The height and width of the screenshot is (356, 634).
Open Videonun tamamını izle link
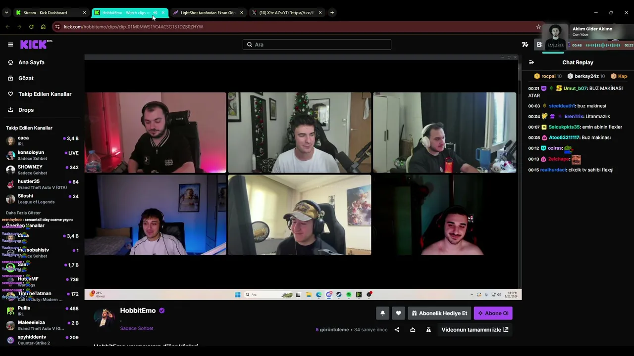475,330
